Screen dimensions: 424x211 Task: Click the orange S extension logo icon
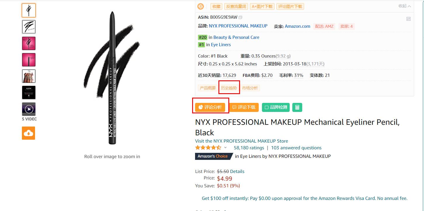pyautogui.click(x=201, y=6)
